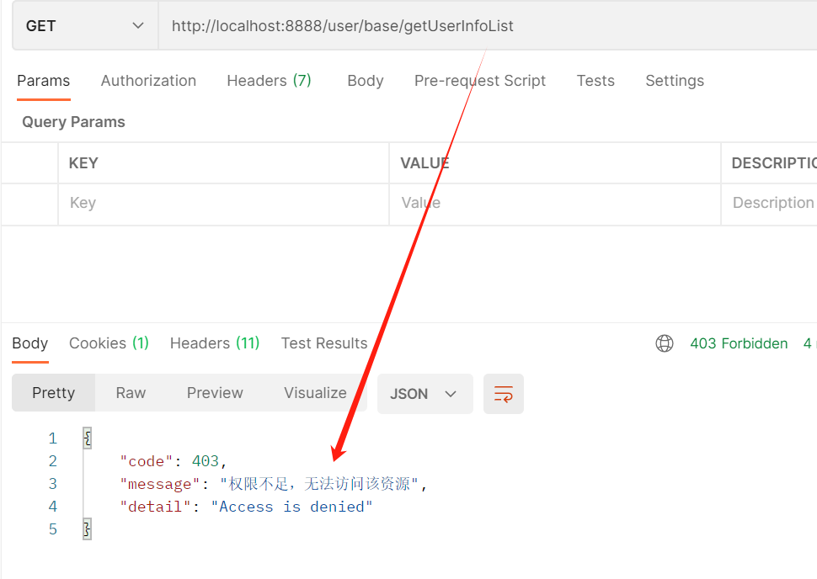Image resolution: width=817 pixels, height=579 pixels.
Task: Open the Headers (7) request tab
Action: (x=268, y=80)
